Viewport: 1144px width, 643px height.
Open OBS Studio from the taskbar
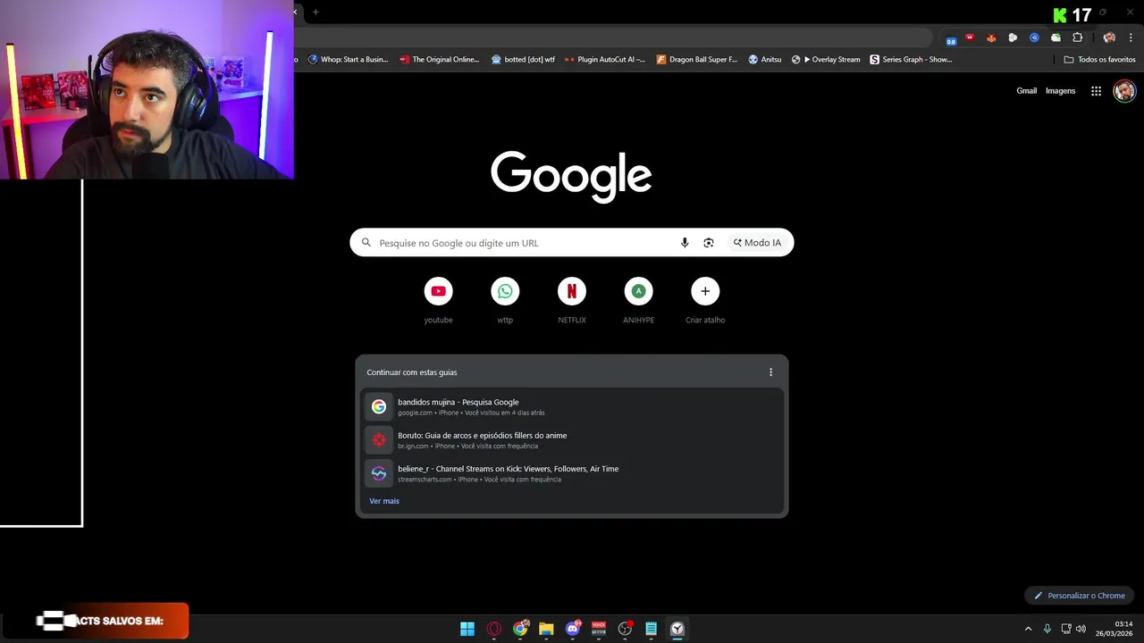pyautogui.click(x=625, y=629)
